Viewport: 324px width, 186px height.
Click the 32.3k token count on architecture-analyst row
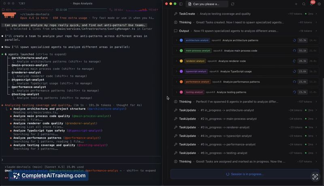(x=303, y=40)
